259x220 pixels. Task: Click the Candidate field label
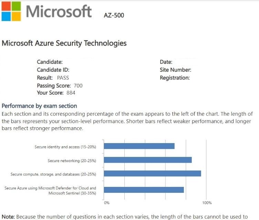[50, 62]
